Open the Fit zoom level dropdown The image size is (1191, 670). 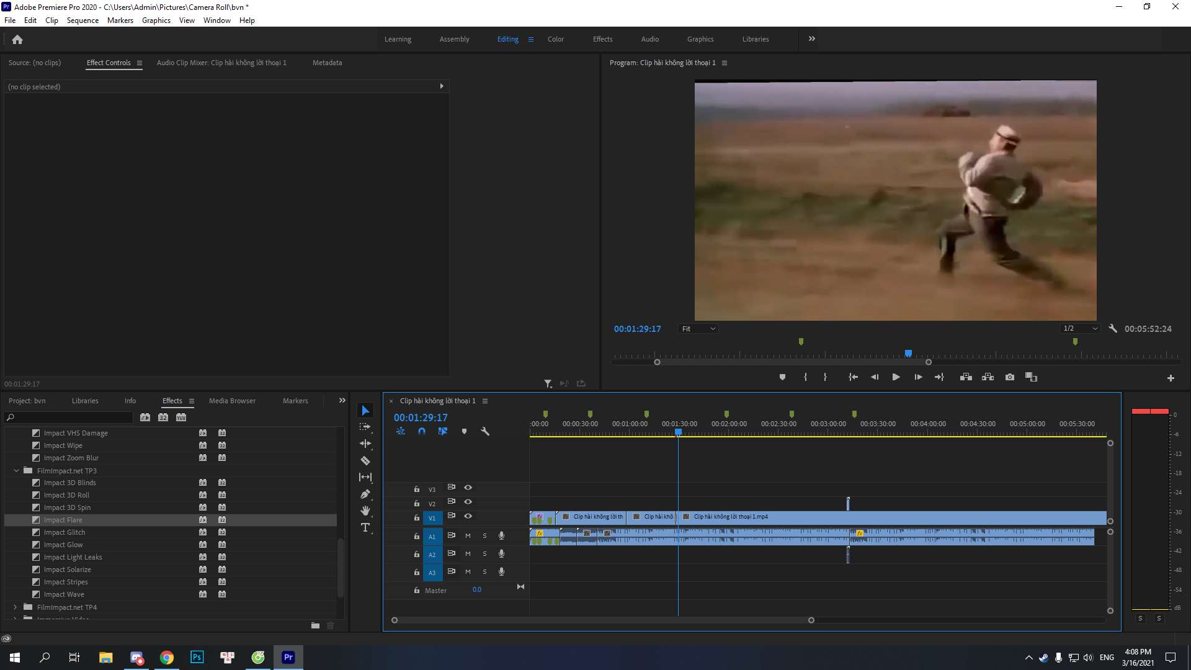coord(698,329)
